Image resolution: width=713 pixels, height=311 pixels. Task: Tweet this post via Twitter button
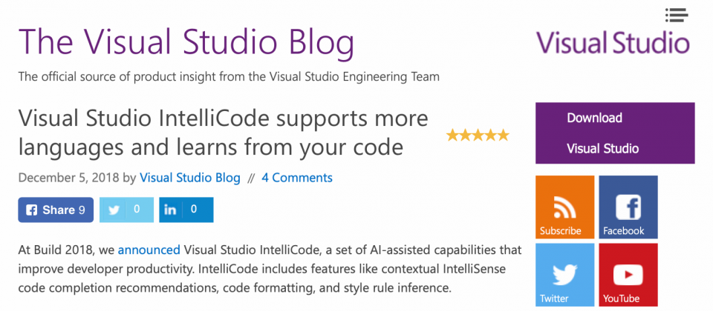click(x=126, y=210)
